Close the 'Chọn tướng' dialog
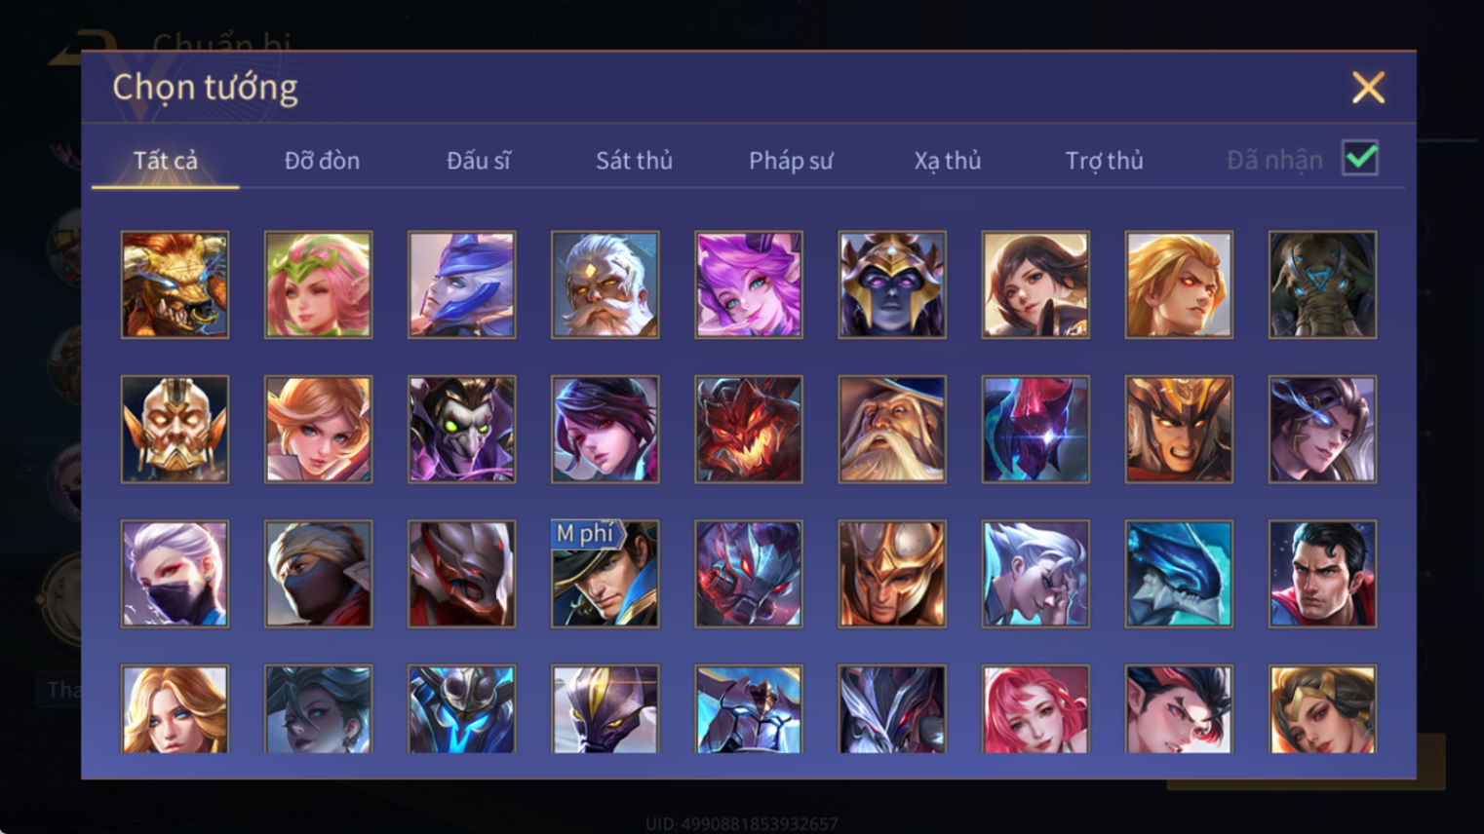This screenshot has width=1484, height=834. pyautogui.click(x=1368, y=88)
